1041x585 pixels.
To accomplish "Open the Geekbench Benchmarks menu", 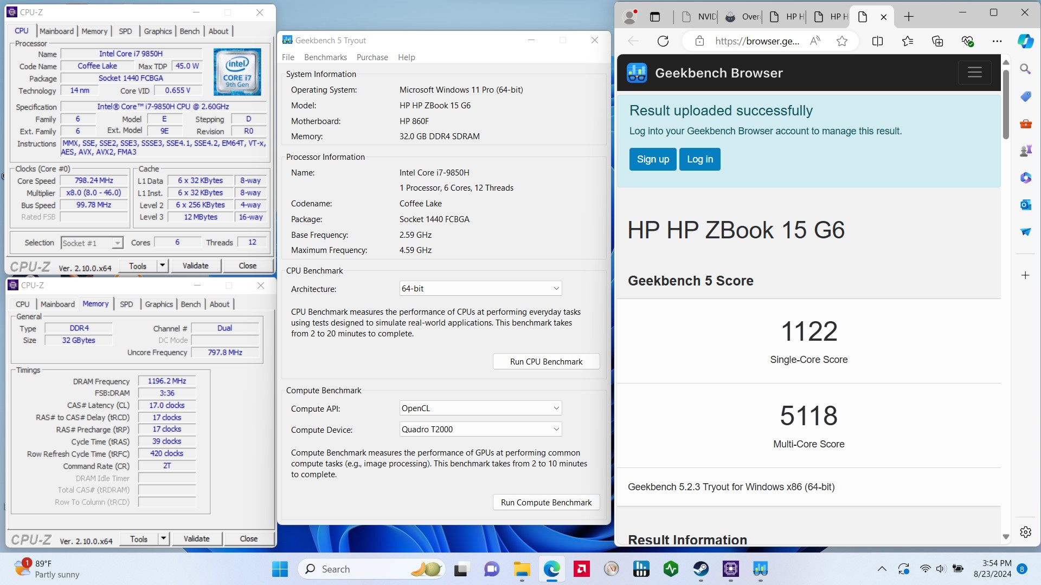I will 325,57.
